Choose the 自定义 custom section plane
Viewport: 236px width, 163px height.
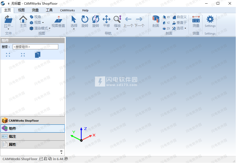coord(180,17)
